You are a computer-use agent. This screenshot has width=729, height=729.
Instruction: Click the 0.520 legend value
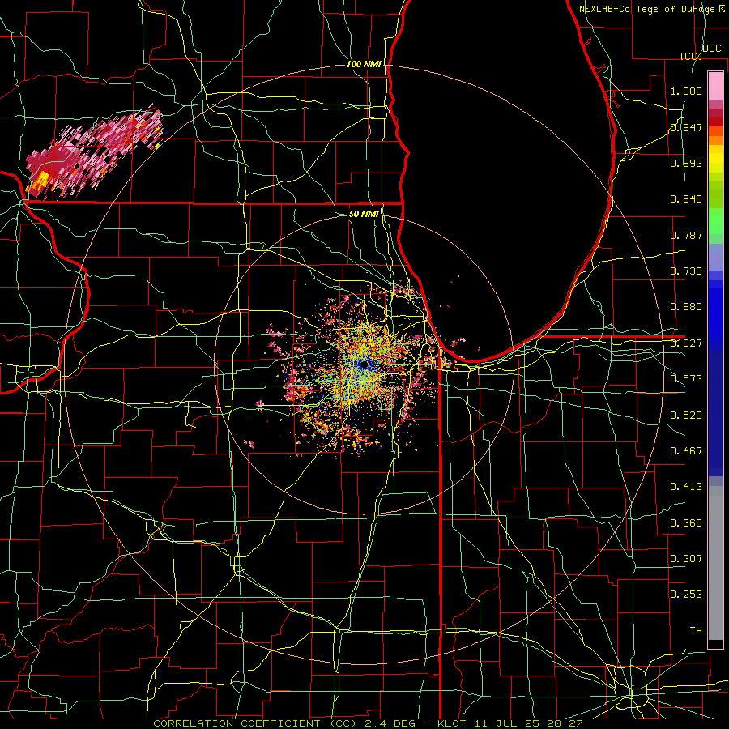pyautogui.click(x=686, y=416)
